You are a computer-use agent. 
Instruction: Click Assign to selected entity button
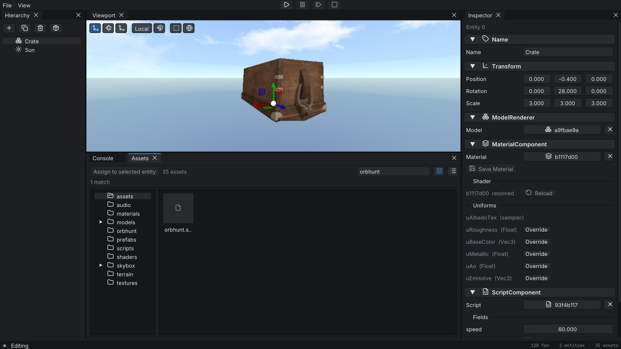pyautogui.click(x=125, y=172)
